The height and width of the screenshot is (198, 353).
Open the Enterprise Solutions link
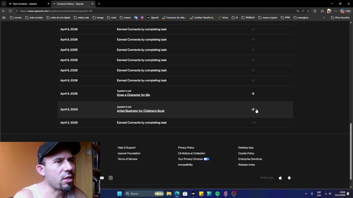coord(250,159)
